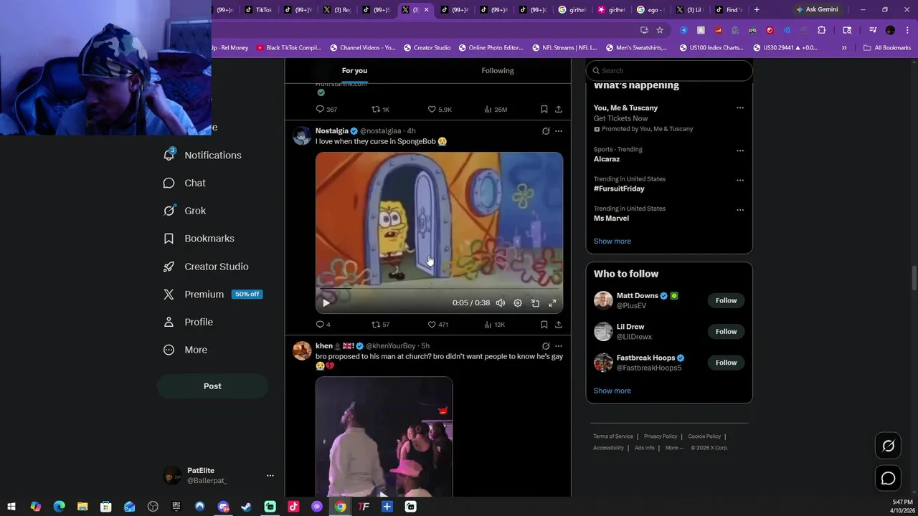Open Windows Start menu
This screenshot has height=516, width=918.
(x=11, y=507)
